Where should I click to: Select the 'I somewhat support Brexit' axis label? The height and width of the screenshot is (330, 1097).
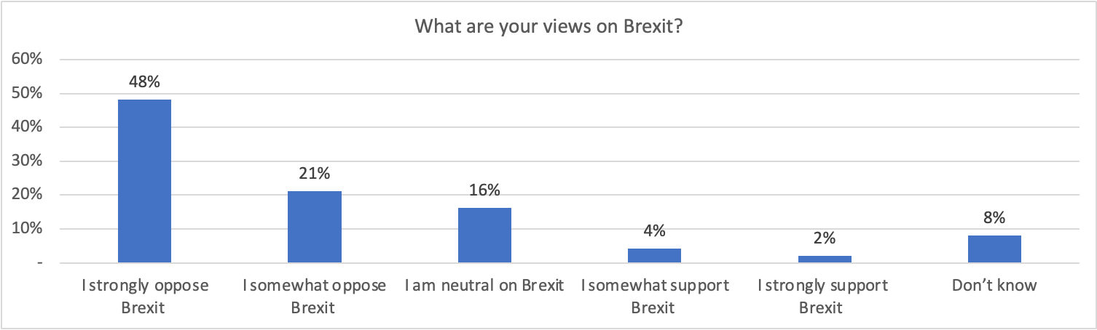(x=654, y=295)
